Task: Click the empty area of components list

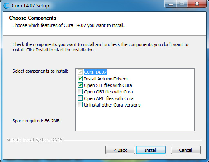Action: (x=135, y=119)
